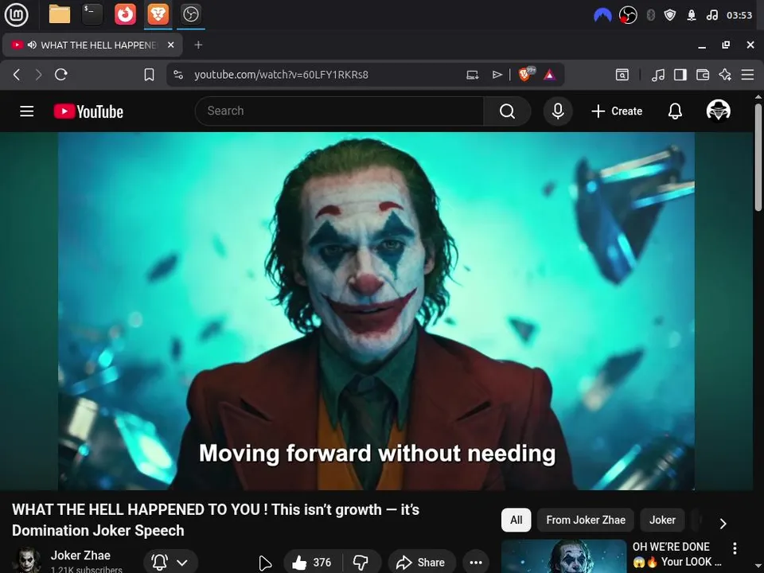Bookmark this page
The width and height of the screenshot is (764, 573).
pyautogui.click(x=149, y=75)
